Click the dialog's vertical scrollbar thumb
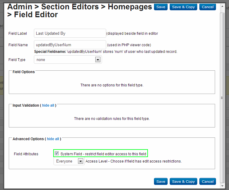229x190 pixels. click(222, 97)
